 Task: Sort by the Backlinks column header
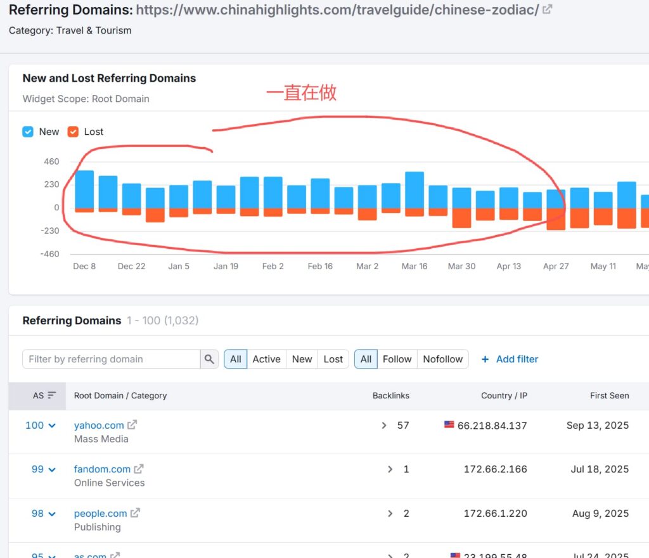(390, 395)
